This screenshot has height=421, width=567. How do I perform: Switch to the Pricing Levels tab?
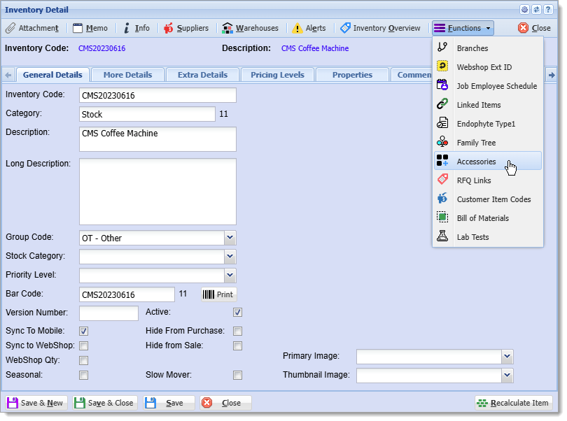(x=277, y=75)
